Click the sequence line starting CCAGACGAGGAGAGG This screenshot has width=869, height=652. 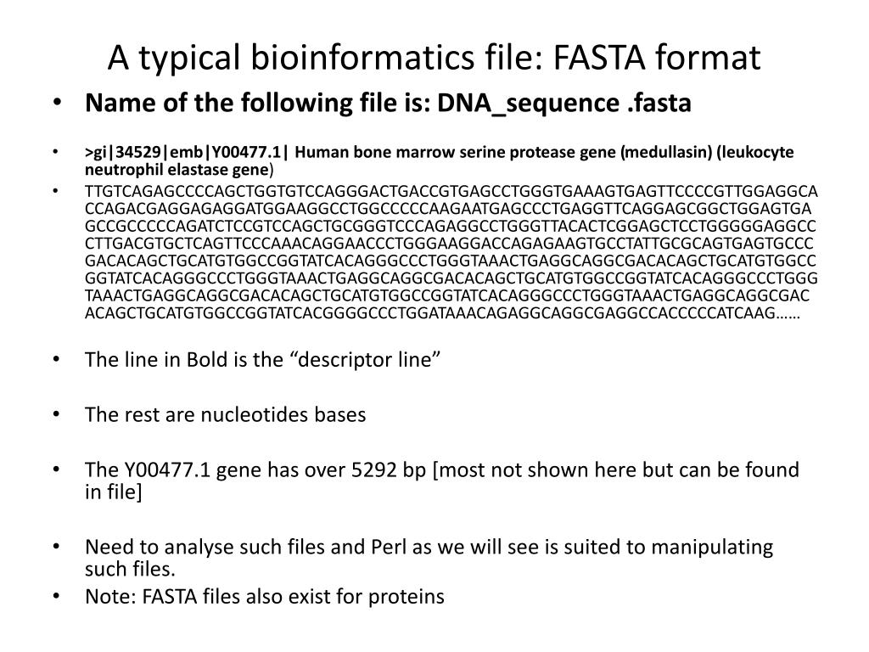pyautogui.click(x=448, y=209)
